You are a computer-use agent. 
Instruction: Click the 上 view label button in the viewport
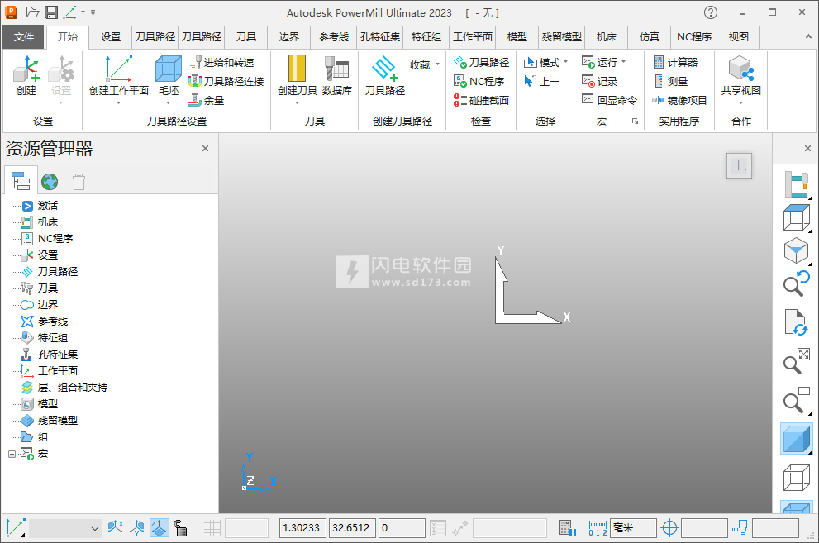click(x=739, y=165)
